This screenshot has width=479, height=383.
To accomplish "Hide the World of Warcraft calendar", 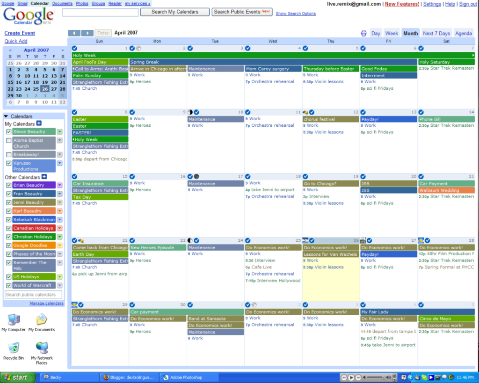I will click(8, 285).
